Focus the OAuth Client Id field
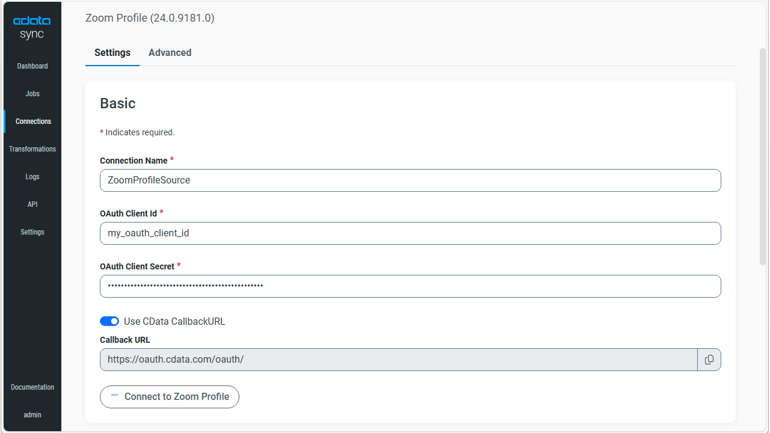The width and height of the screenshot is (770, 433). coord(410,233)
